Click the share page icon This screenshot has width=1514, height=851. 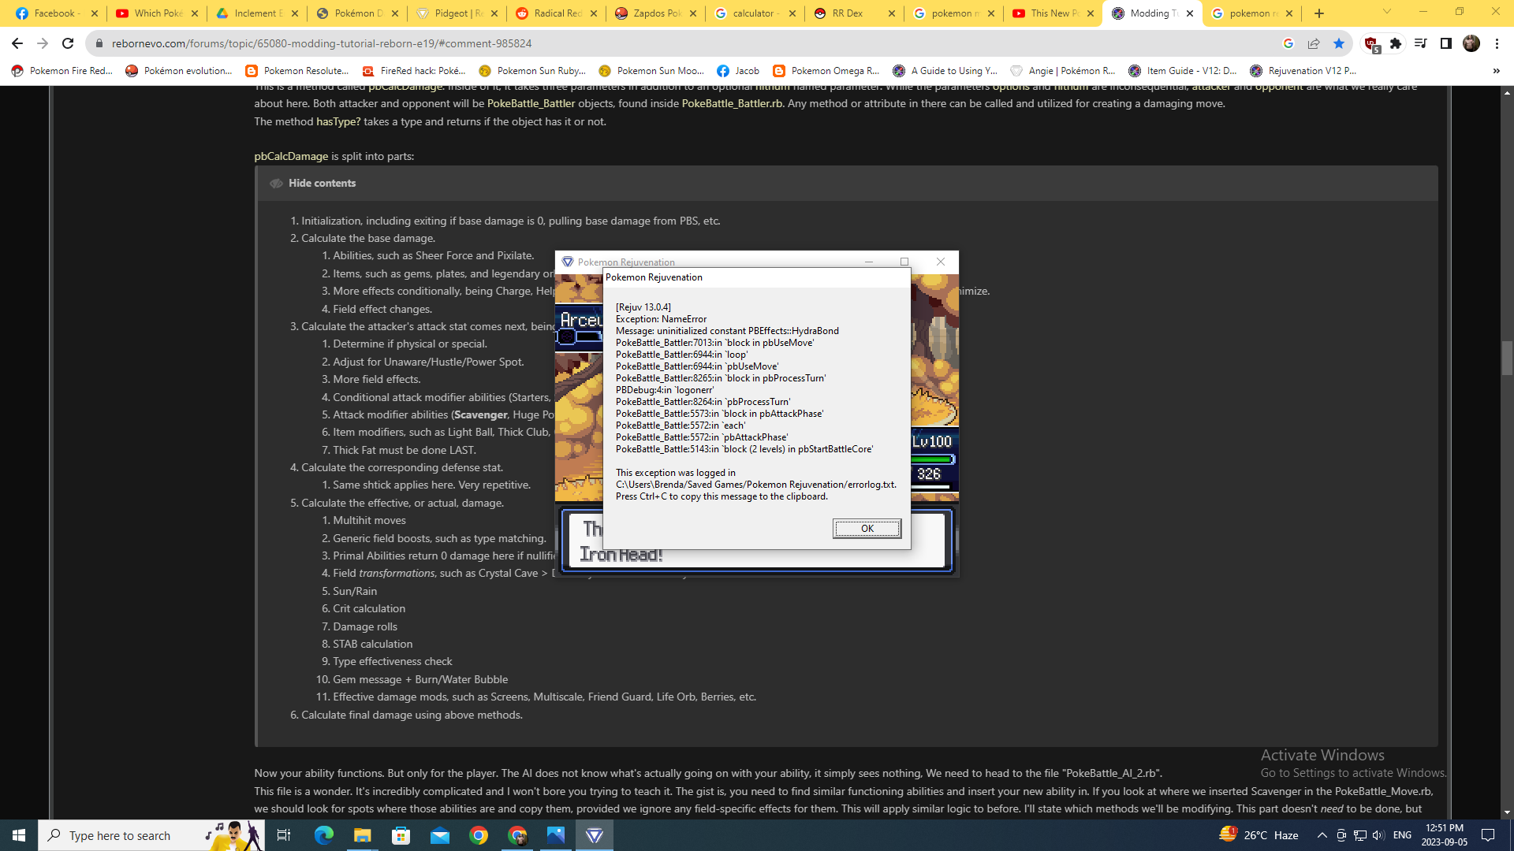pos(1314,43)
